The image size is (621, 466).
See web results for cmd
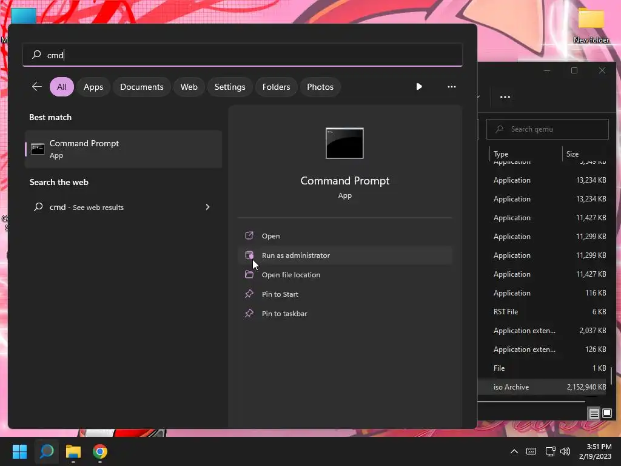tap(123, 207)
